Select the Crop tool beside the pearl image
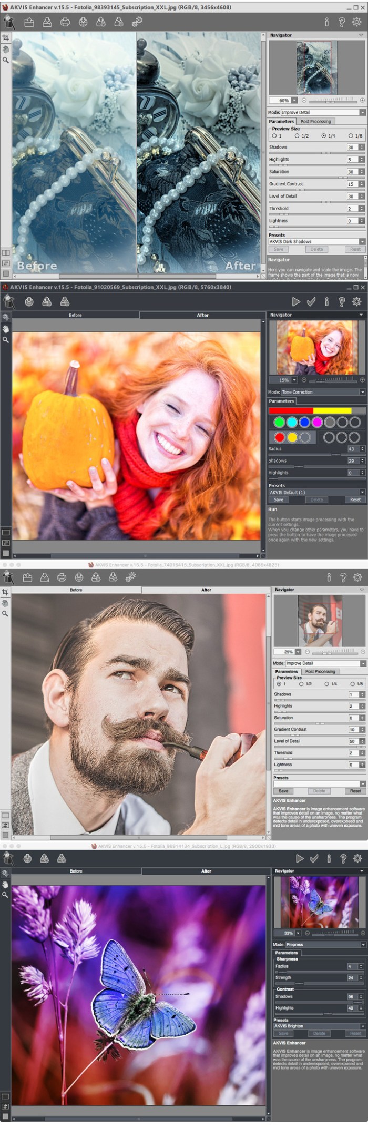This screenshot has height=1127, width=368. coord(5,38)
